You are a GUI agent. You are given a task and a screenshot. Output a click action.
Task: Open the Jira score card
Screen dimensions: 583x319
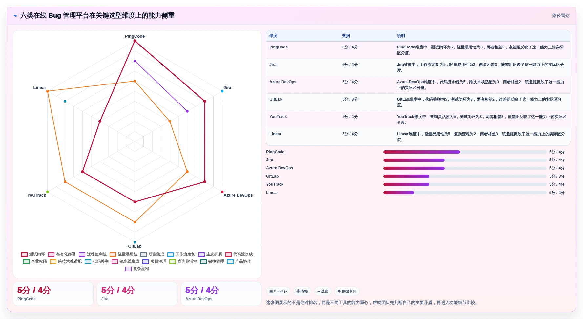pyautogui.click(x=137, y=294)
